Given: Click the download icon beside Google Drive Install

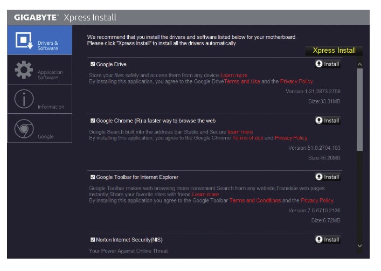Looking at the screenshot, I should (319, 64).
